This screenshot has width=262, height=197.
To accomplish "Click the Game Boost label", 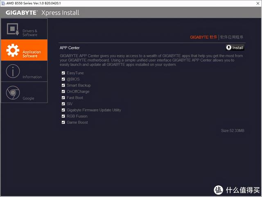I will tap(77, 122).
